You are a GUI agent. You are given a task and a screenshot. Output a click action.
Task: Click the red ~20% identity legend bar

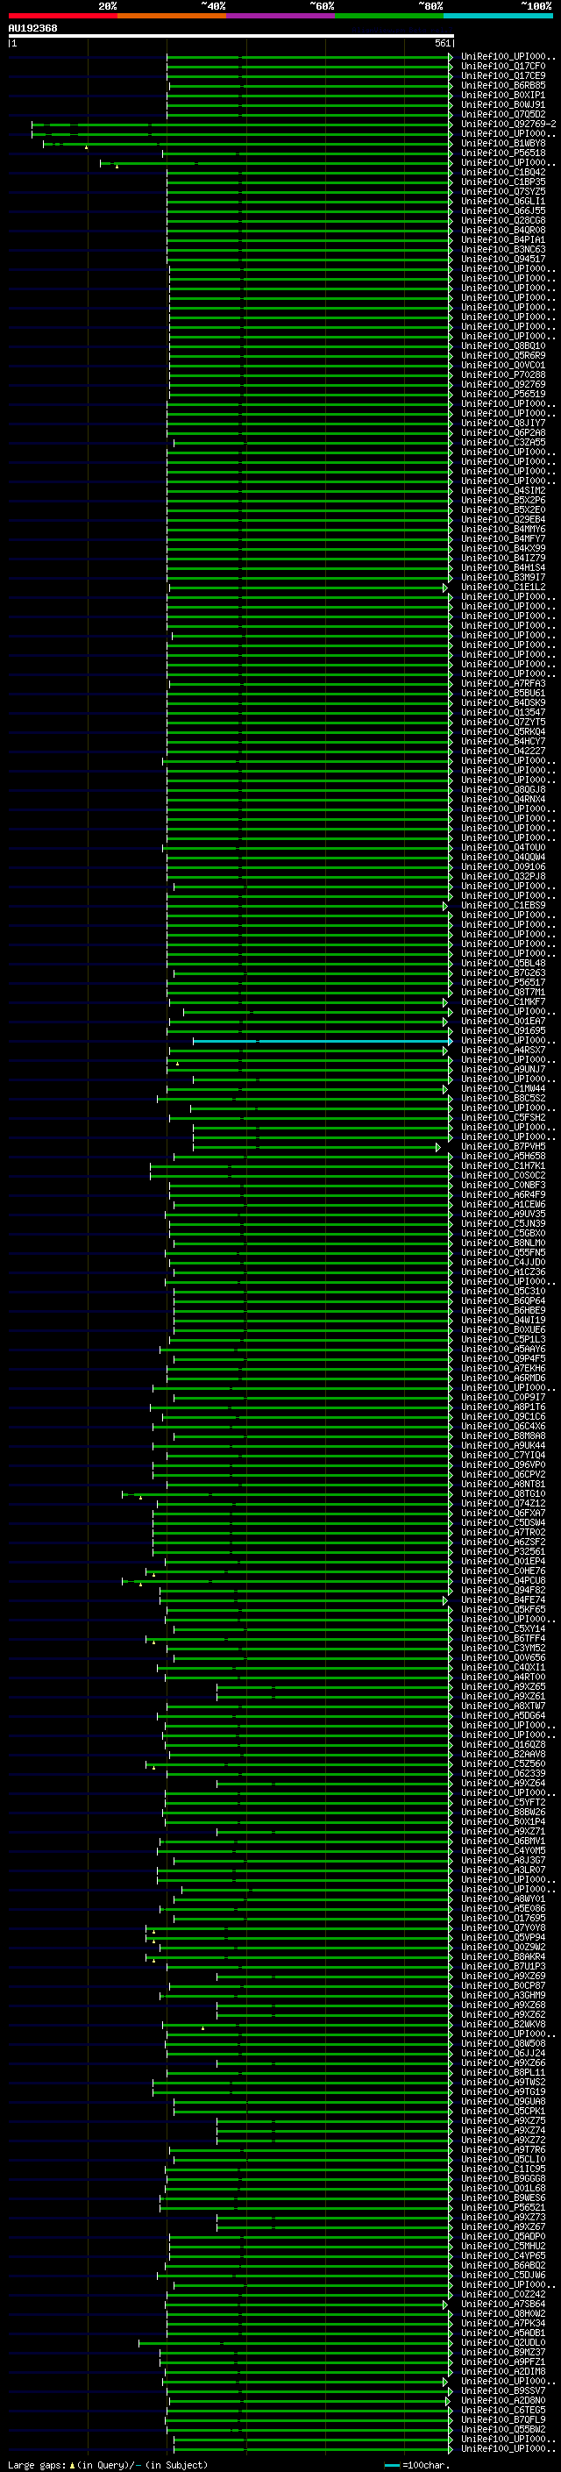click(x=62, y=16)
